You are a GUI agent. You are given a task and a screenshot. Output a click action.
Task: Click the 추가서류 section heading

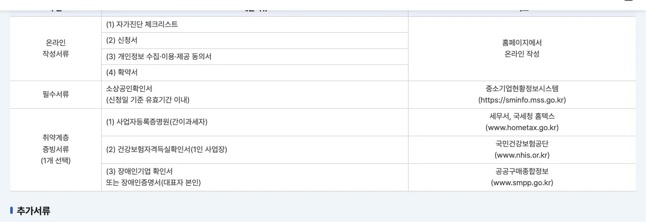pos(34,211)
